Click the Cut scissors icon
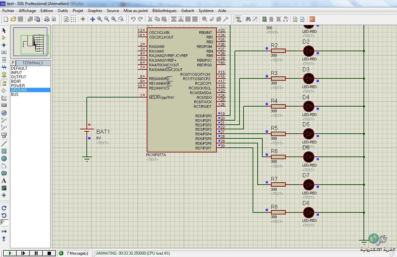Viewport: 397px width, 257px height. (150, 19)
